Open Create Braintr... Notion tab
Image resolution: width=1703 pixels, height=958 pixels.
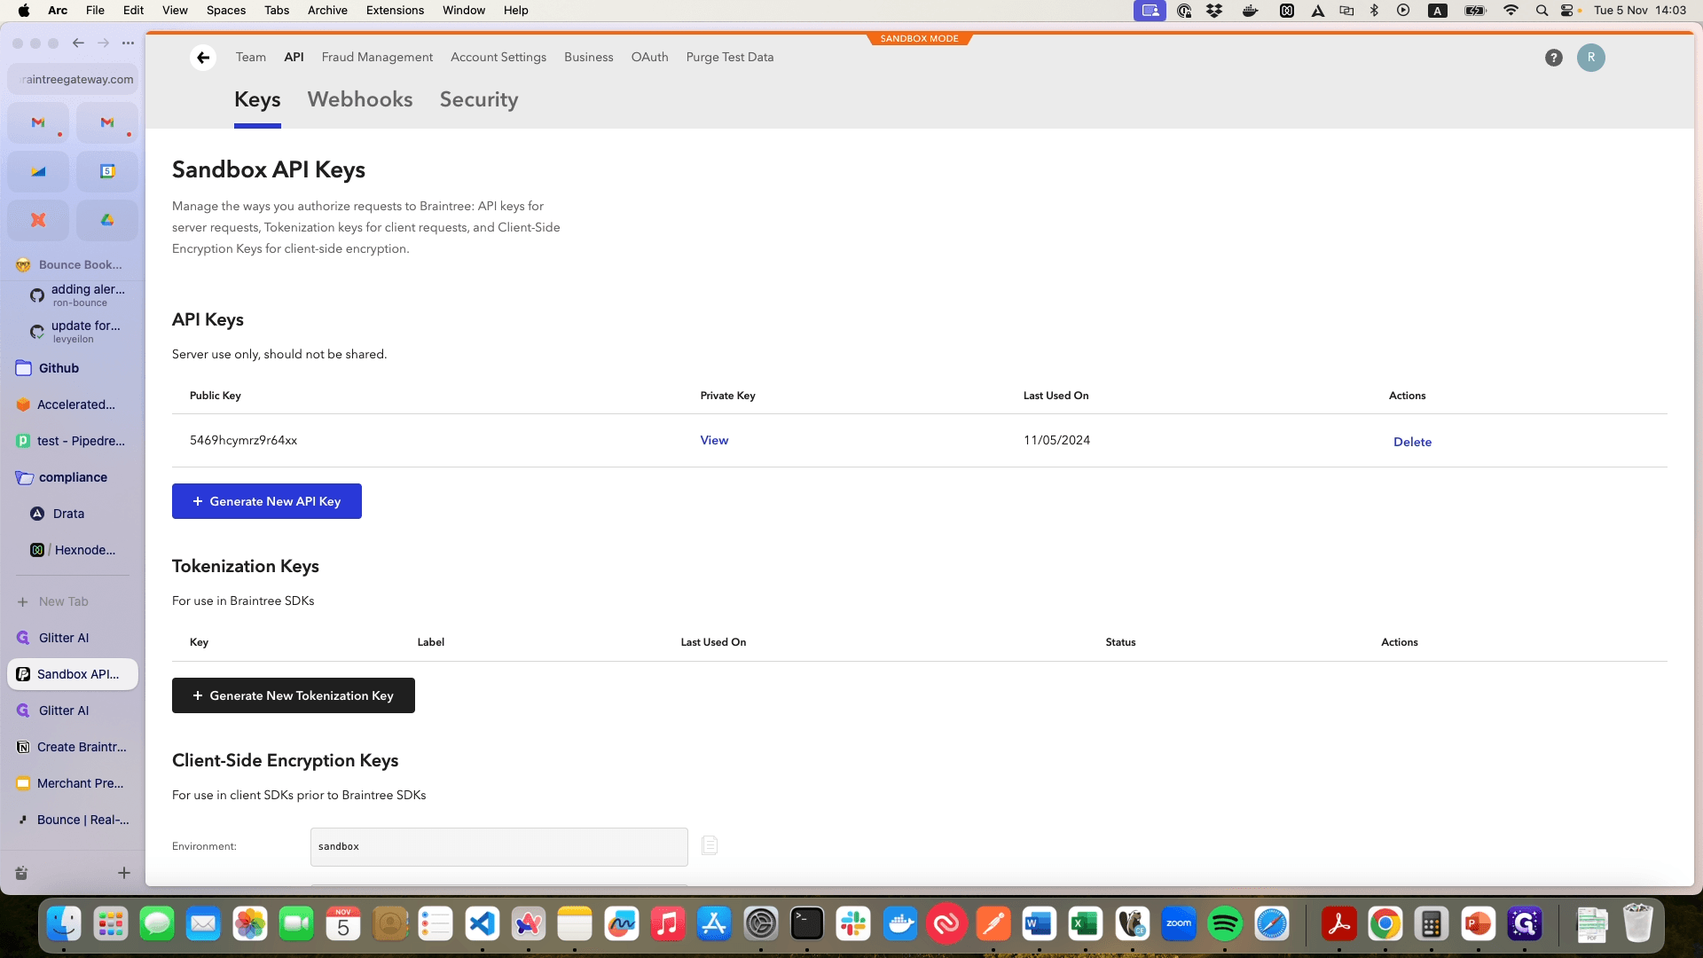pyautogui.click(x=73, y=747)
